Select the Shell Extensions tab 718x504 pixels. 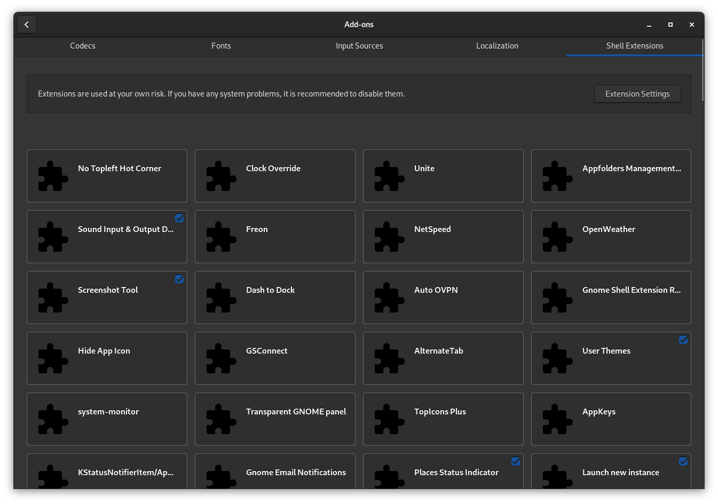(635, 46)
